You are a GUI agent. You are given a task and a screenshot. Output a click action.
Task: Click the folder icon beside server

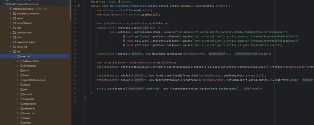22,118
